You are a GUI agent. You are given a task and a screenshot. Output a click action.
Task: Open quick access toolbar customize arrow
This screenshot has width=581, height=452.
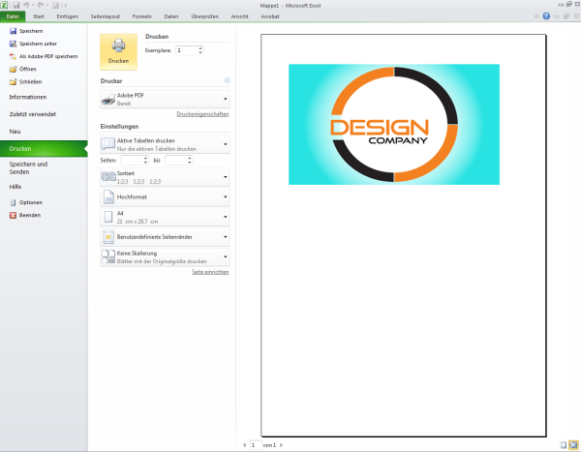point(66,5)
